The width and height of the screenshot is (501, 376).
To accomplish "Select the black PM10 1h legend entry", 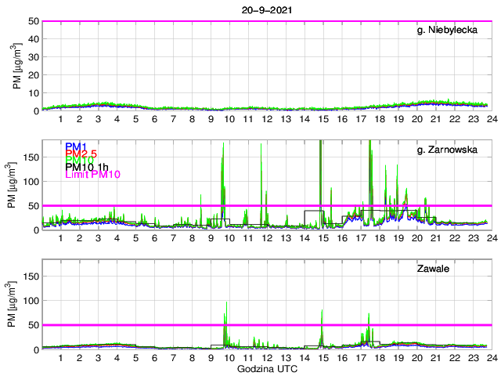I will pos(88,175).
